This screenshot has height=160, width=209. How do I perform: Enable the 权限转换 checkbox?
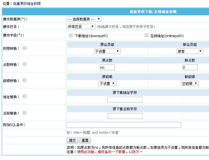pyautogui.click(x=24, y=48)
